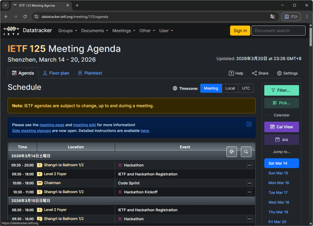The width and height of the screenshot is (313, 226).
Task: Open agenda Settings gear
Action: [287, 73]
